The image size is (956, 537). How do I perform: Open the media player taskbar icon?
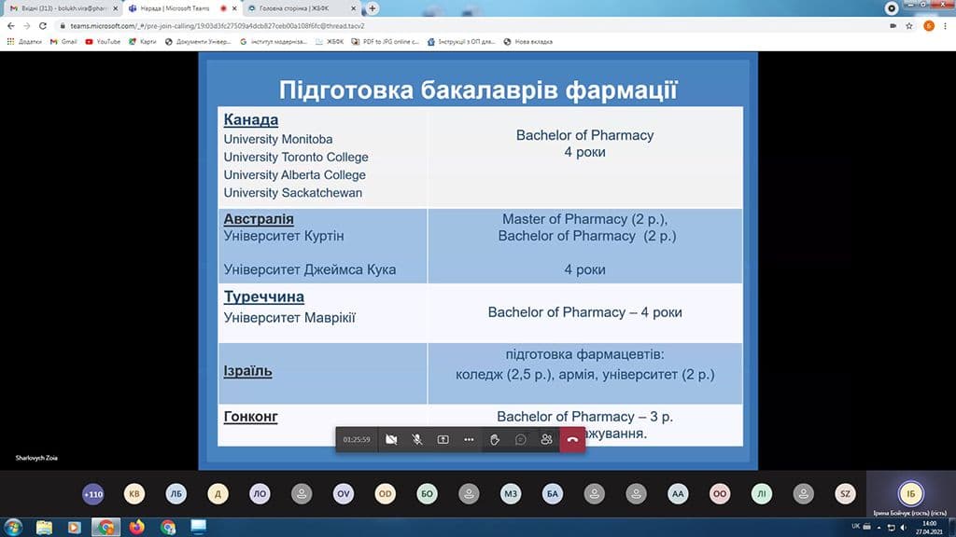tap(75, 527)
